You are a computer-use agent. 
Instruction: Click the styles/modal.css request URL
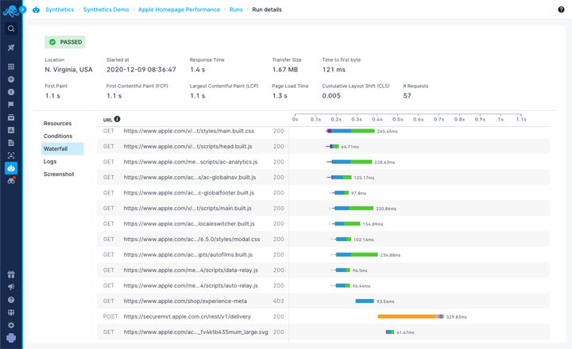(192, 240)
